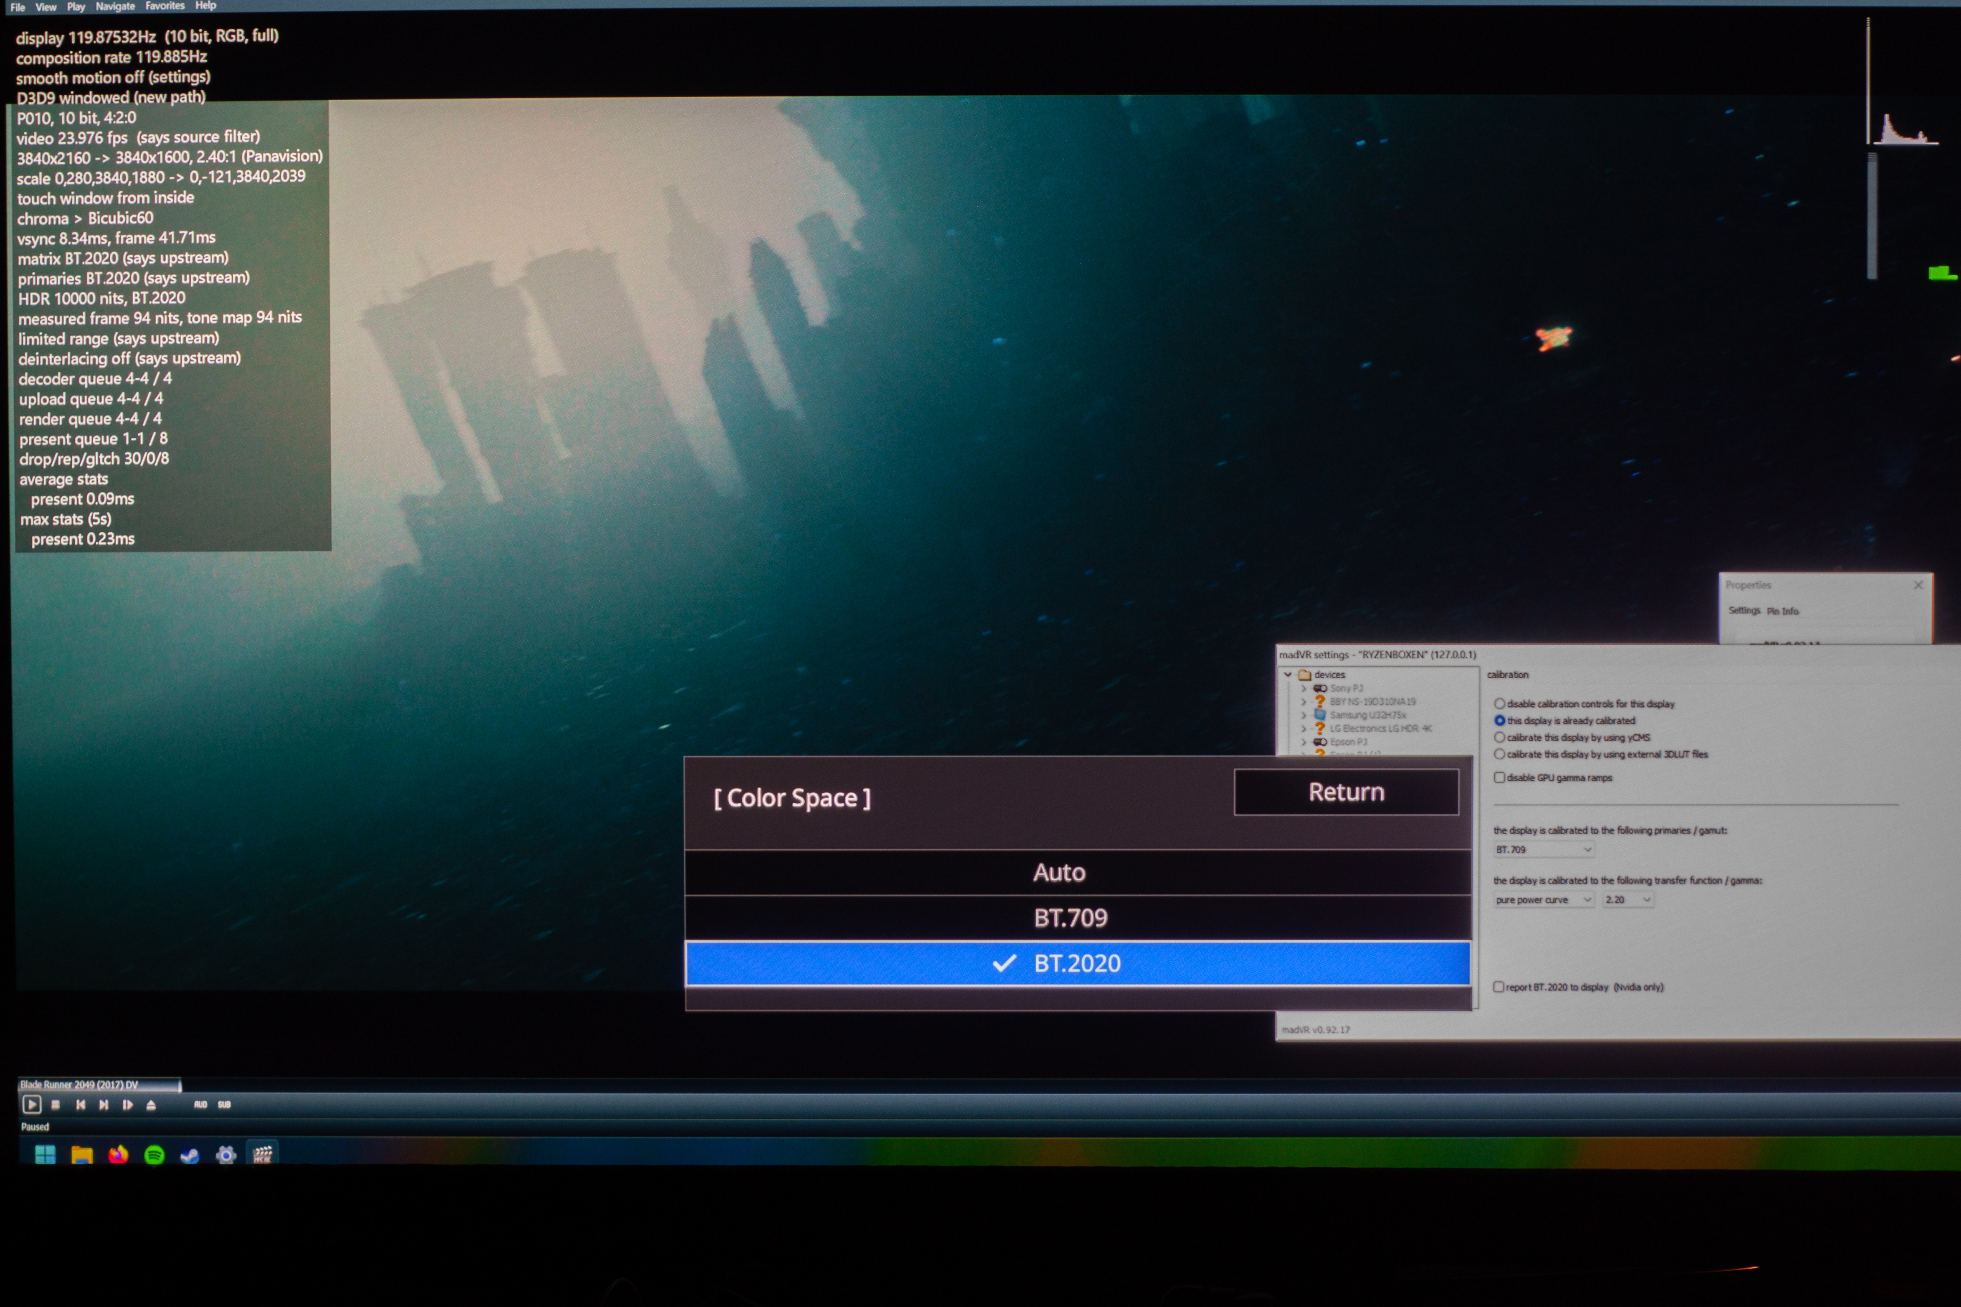Image resolution: width=1961 pixels, height=1307 pixels.
Task: Open the 'pure power curve' dropdown
Action: pyautogui.click(x=1543, y=899)
